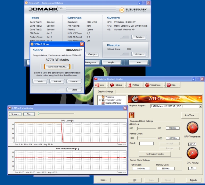This screenshot has width=205, height=185.
Task: Click the 800MHz GPU clock value field
Action: [x=173, y=128]
